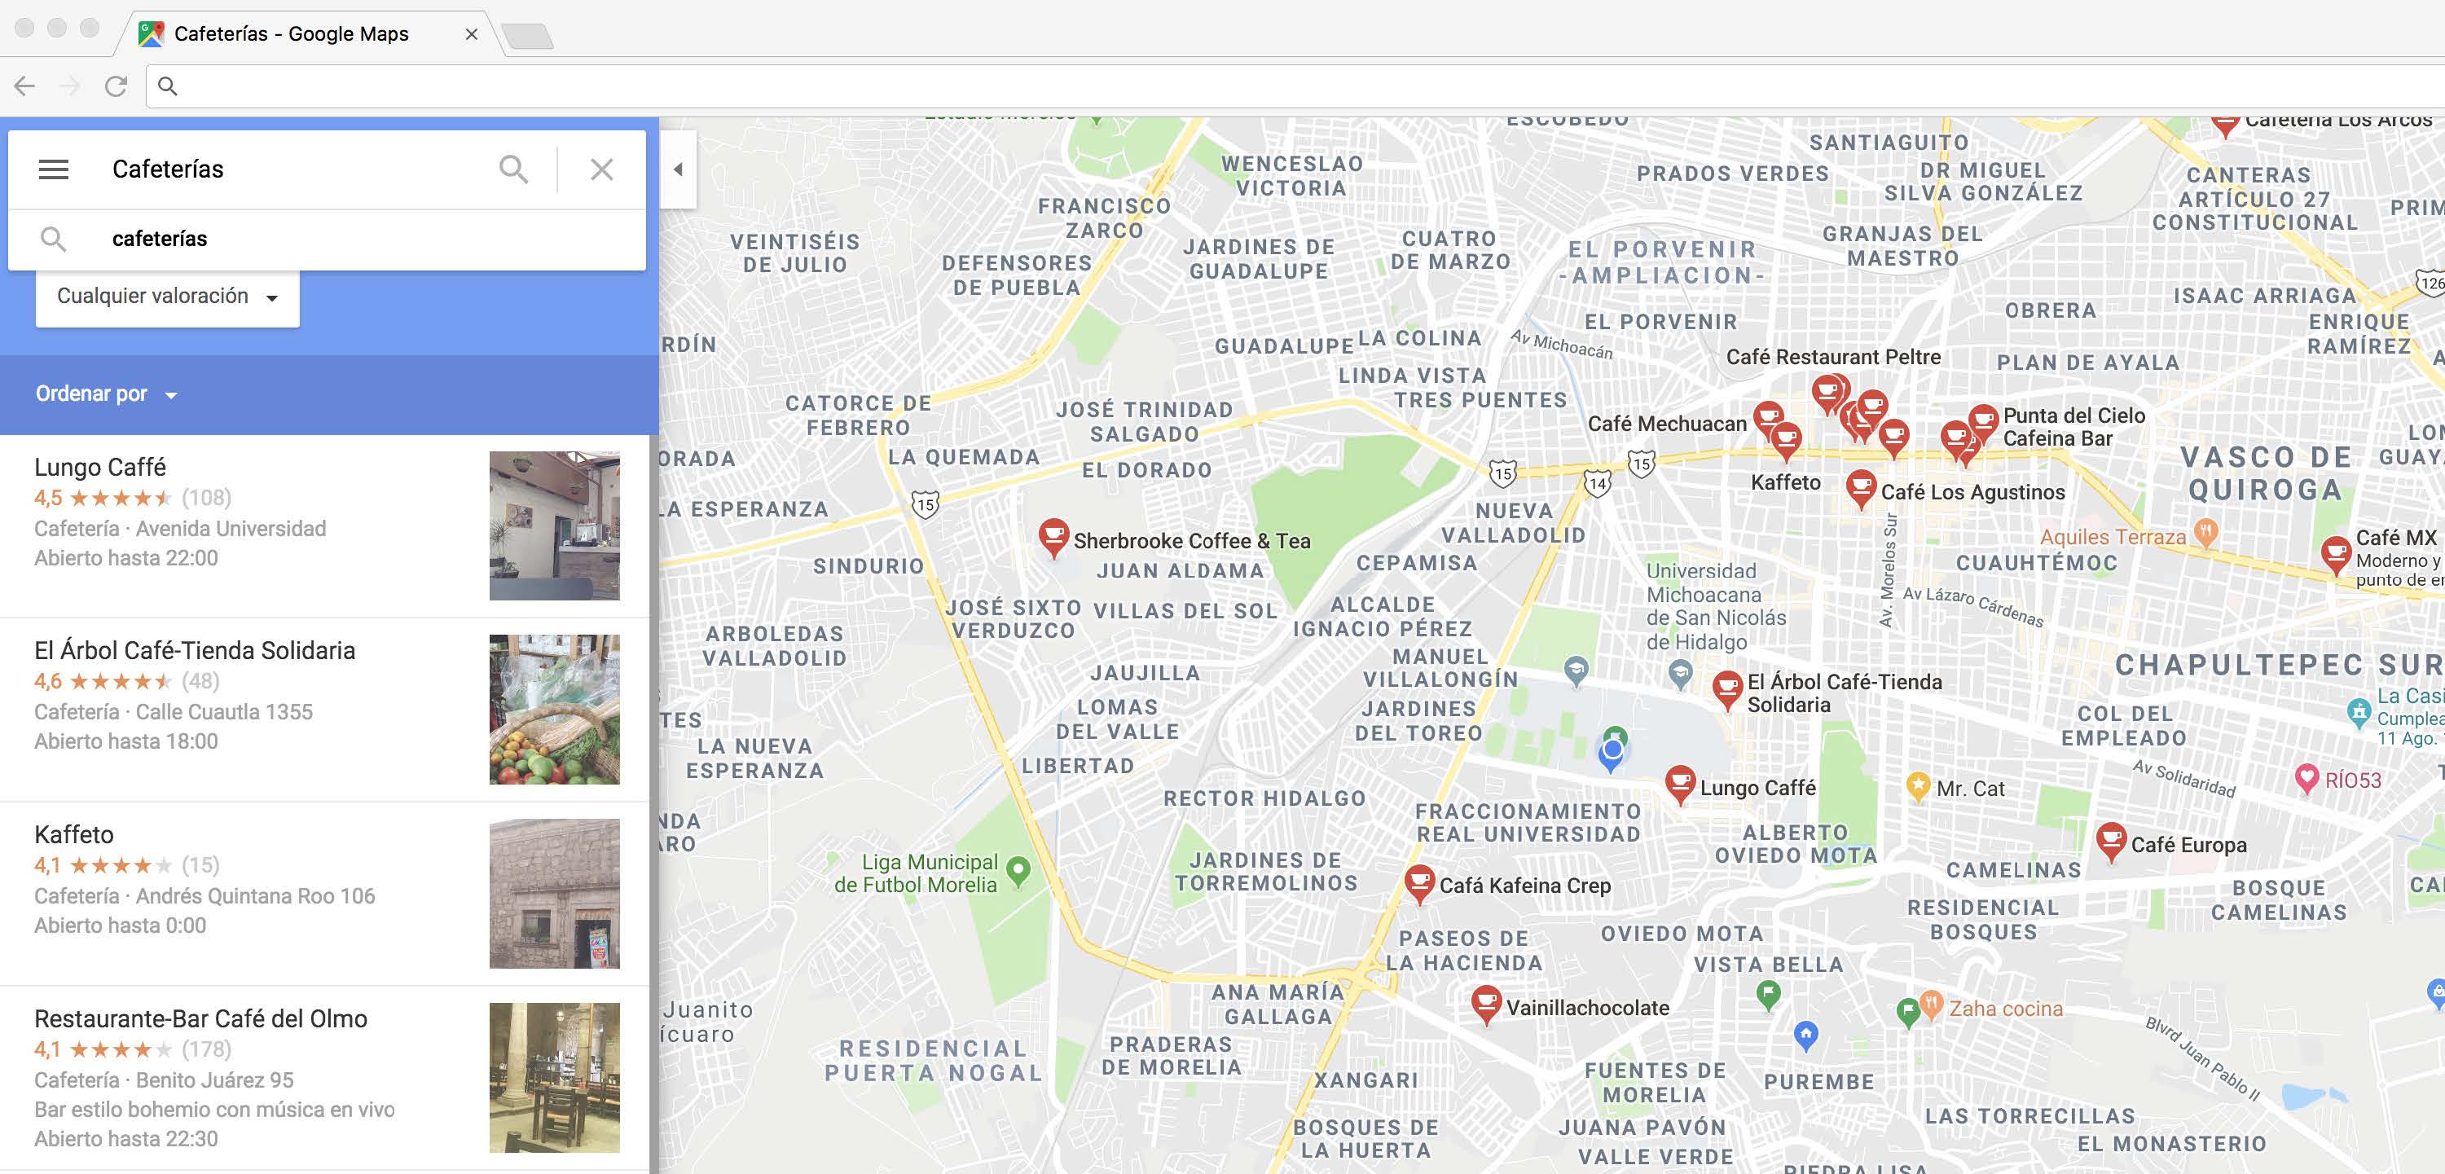Click RÍO53 heart saved marker
This screenshot has height=1174, width=2445.
coord(2306,778)
